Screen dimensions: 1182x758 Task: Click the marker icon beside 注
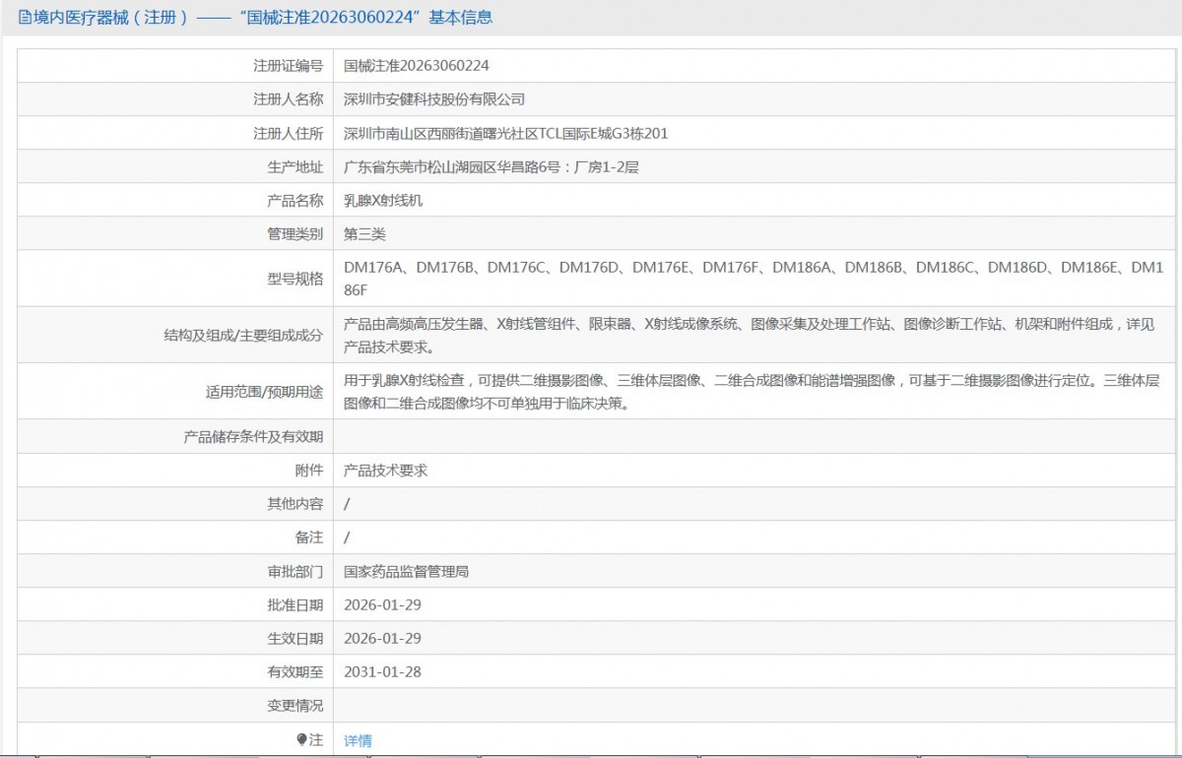point(301,739)
